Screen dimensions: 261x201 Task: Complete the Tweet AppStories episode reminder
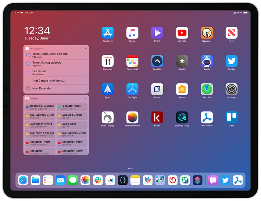28,55
